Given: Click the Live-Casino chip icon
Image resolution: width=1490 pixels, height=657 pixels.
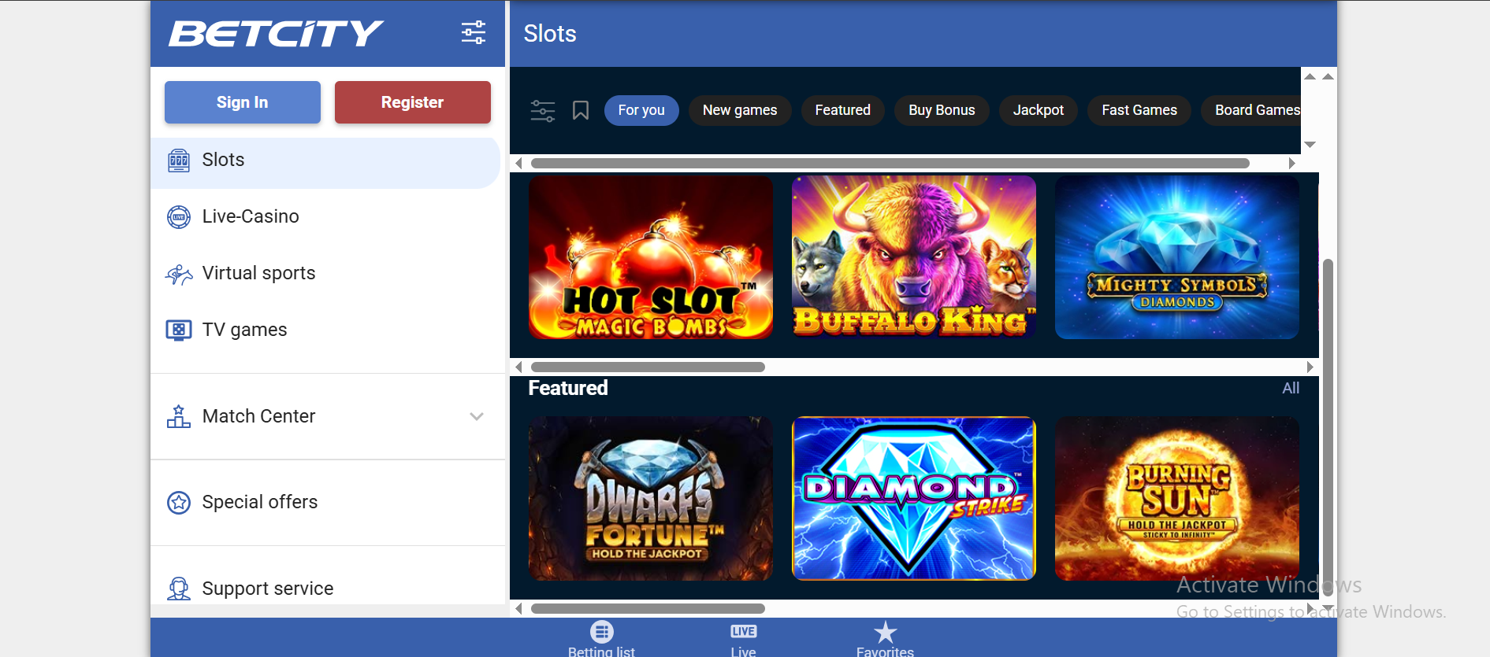Looking at the screenshot, I should (x=179, y=216).
